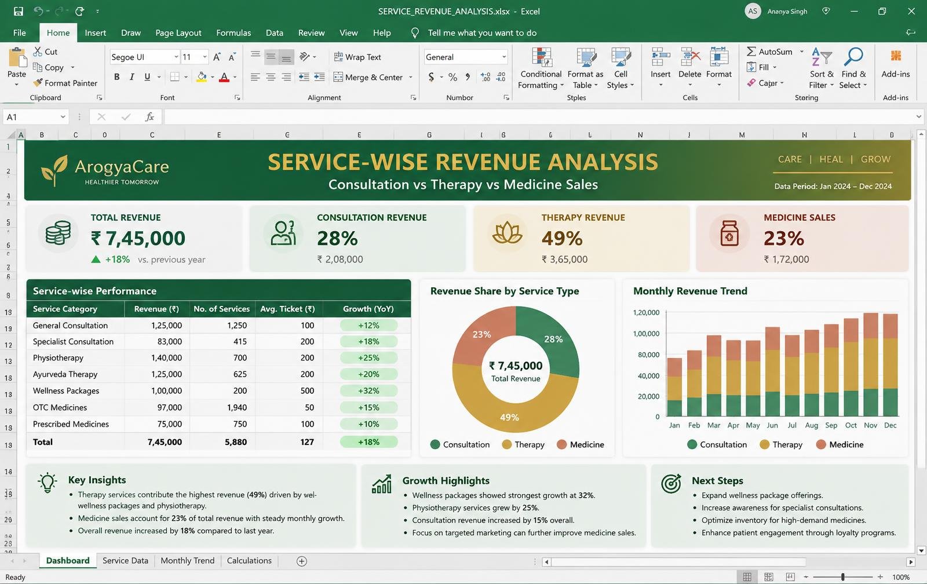Click Increase Decimal icon

486,77
